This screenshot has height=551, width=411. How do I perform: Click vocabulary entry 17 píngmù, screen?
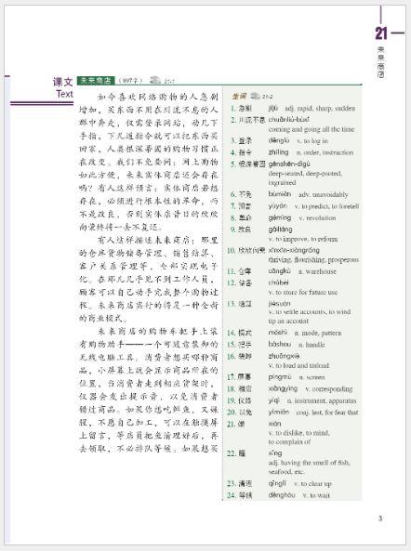[x=275, y=377]
